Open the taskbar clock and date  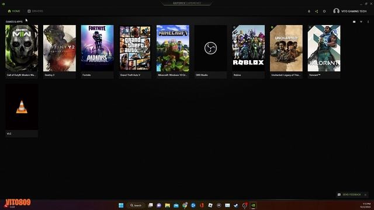366,205
